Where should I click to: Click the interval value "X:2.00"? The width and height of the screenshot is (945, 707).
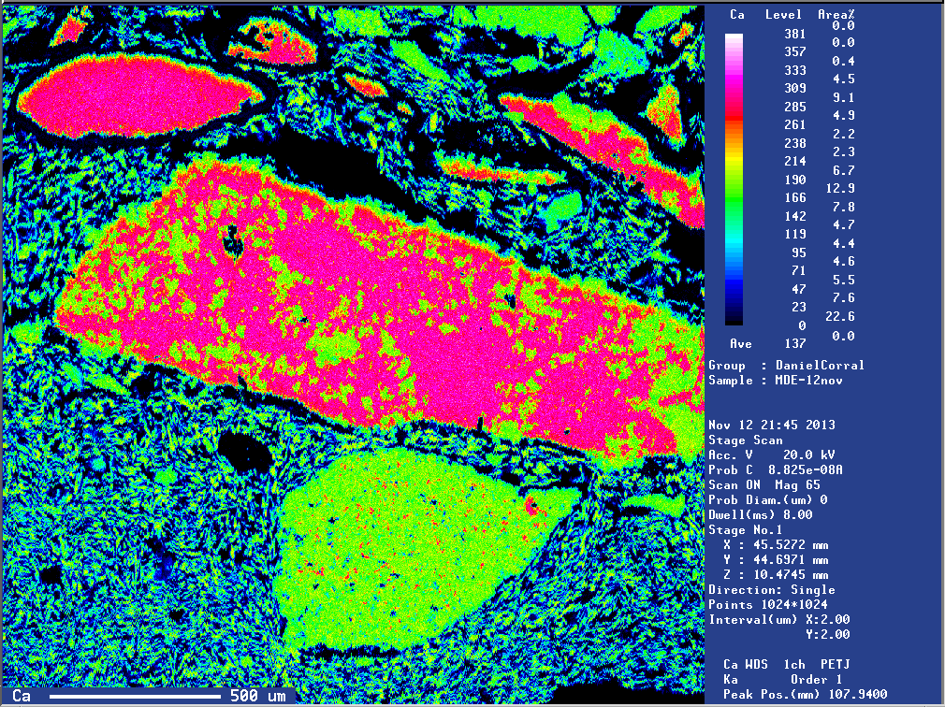coord(828,619)
